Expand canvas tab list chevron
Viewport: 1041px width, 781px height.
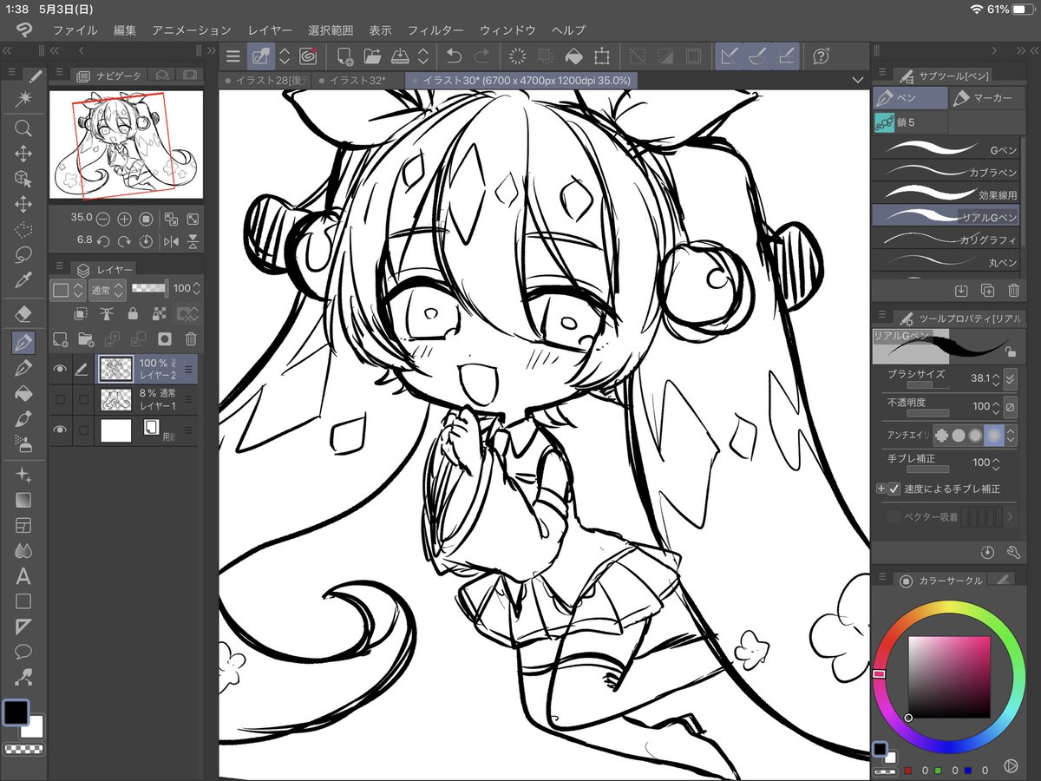[x=858, y=80]
